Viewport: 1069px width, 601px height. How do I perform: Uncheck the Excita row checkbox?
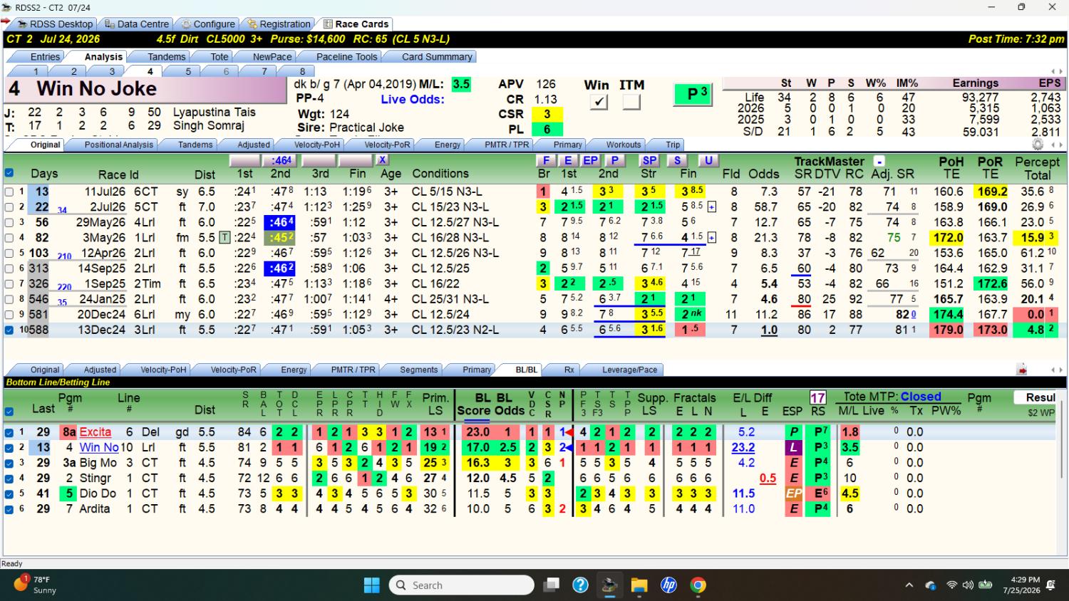click(9, 432)
